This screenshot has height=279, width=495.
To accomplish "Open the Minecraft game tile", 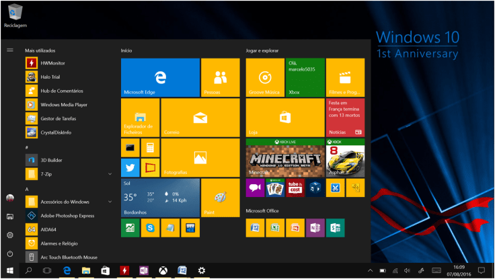I will point(284,158).
